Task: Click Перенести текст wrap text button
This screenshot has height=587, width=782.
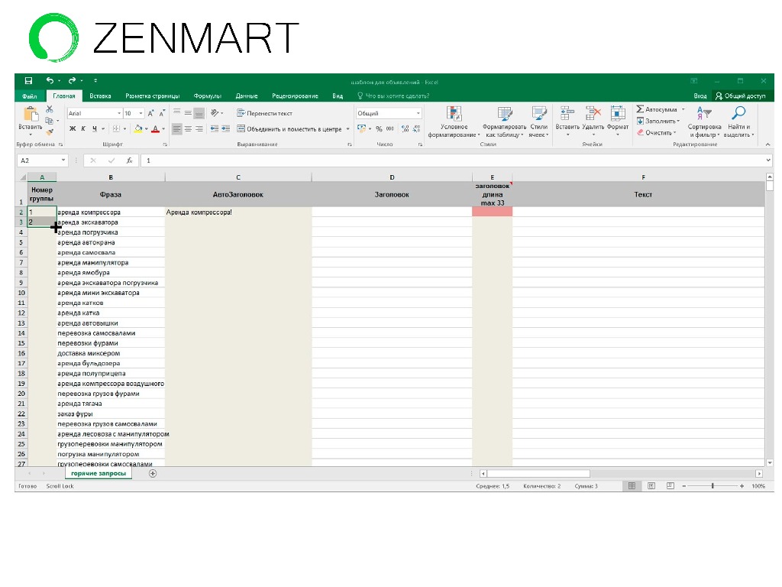Action: [x=264, y=113]
